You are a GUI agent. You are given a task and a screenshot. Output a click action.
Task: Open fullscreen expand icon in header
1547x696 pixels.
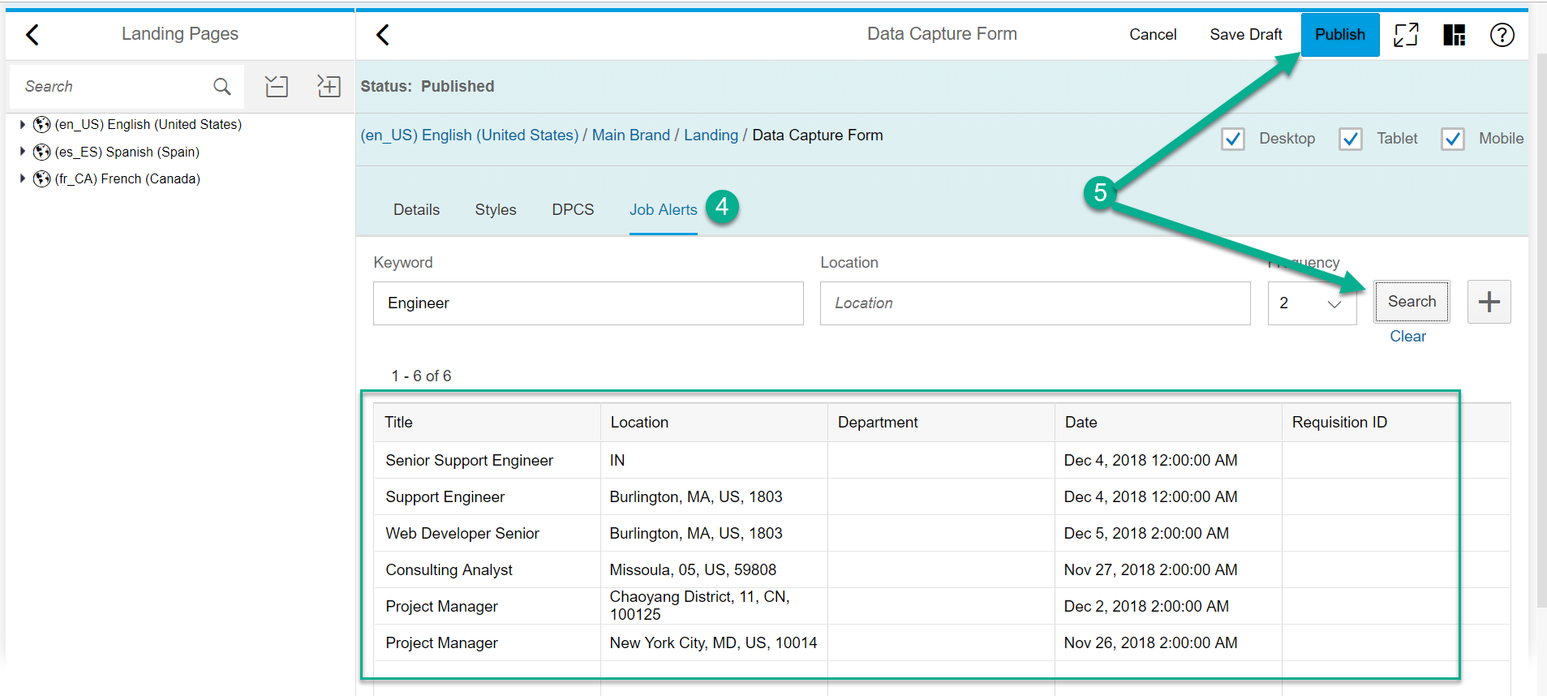(x=1406, y=35)
